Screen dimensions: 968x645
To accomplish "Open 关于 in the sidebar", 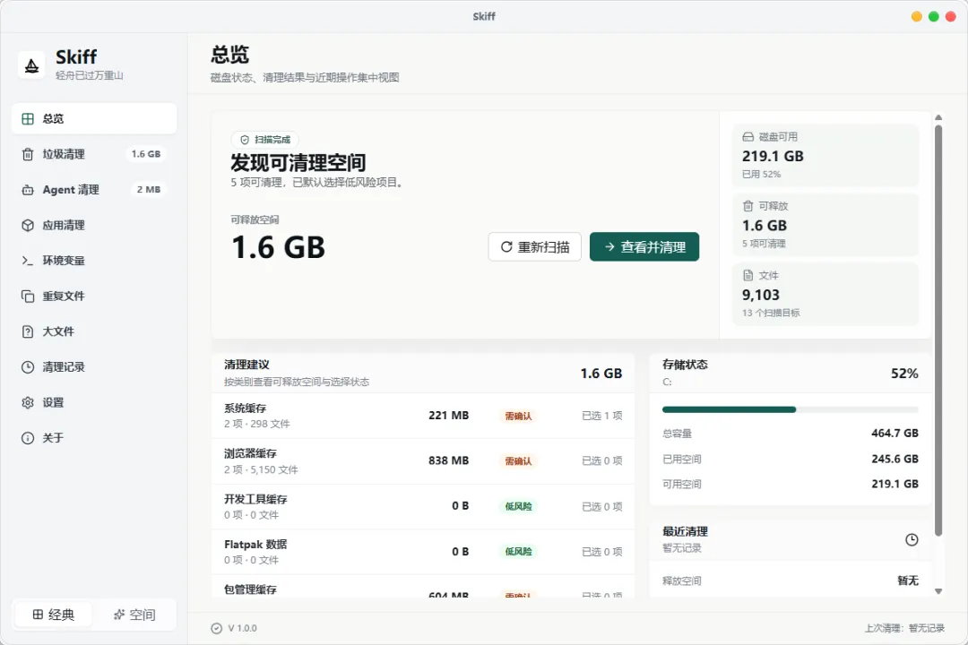I will coord(94,438).
